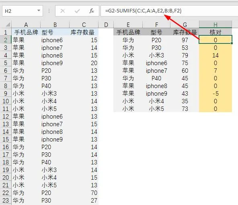This screenshot has height=205, width=238.
Task: Select the cell showing 14 in 核对 column
Action: [215, 55]
